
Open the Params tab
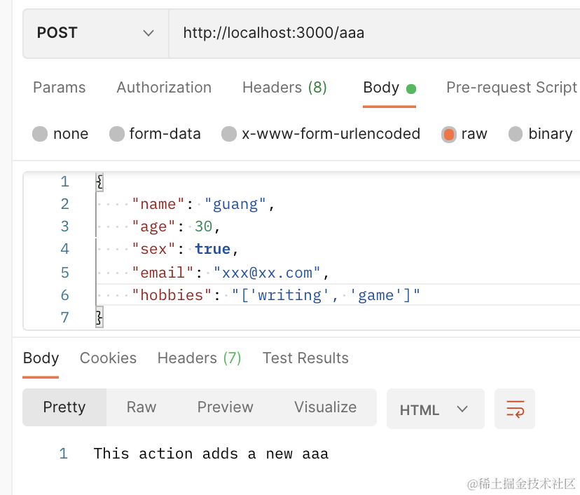(60, 88)
